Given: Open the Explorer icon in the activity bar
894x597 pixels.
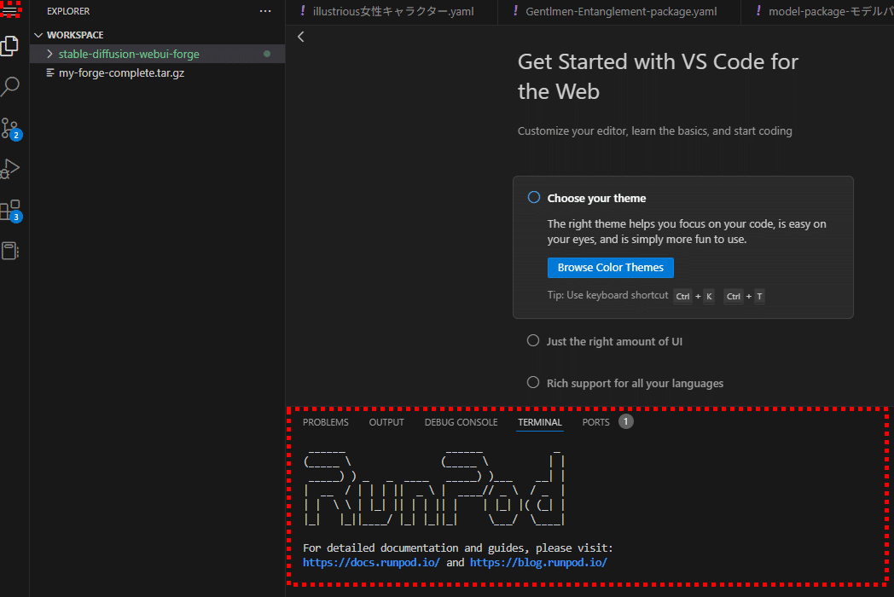Looking at the screenshot, I should [12, 45].
